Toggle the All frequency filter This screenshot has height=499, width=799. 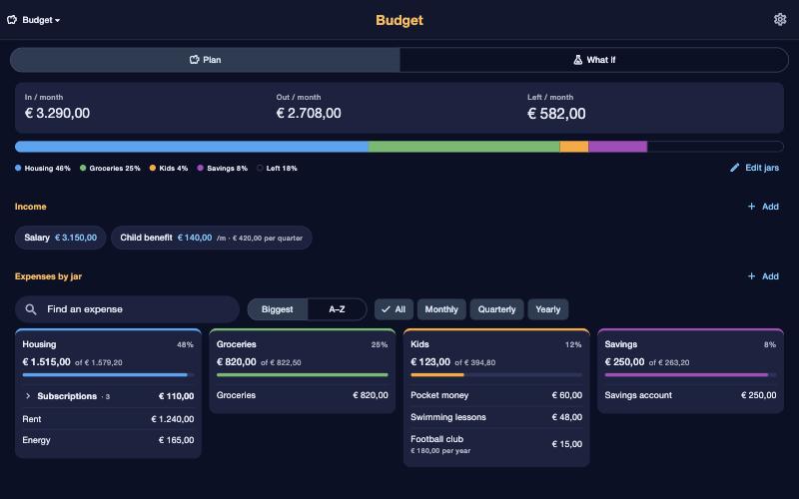click(x=394, y=309)
